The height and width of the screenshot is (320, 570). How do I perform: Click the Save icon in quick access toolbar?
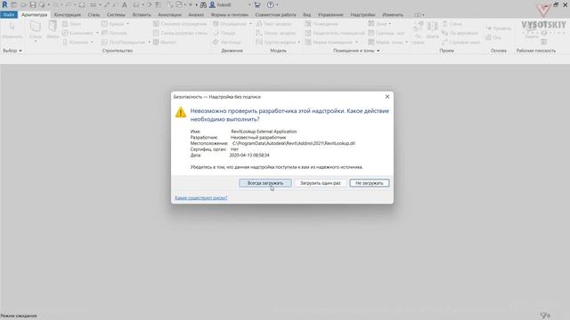[x=33, y=4]
